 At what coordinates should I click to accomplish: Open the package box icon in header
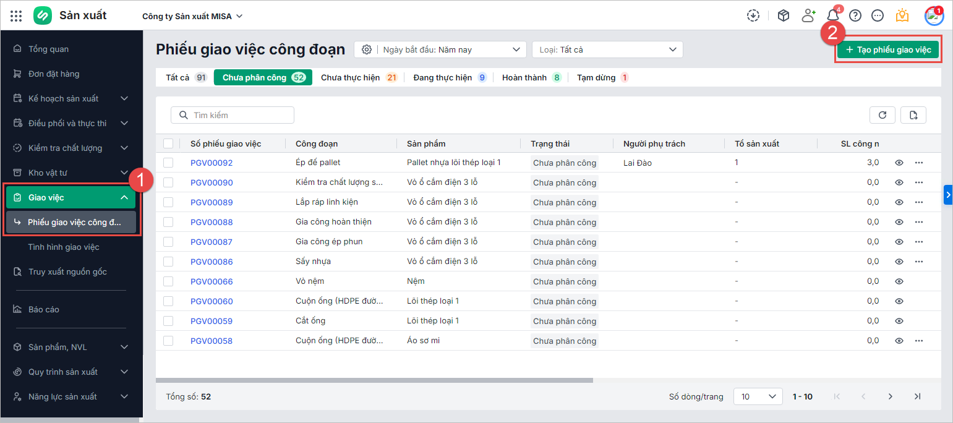point(784,16)
